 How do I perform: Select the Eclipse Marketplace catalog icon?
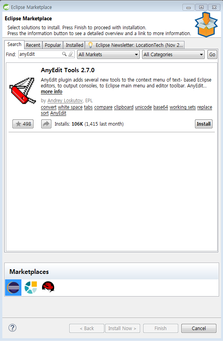pyautogui.click(x=13, y=288)
